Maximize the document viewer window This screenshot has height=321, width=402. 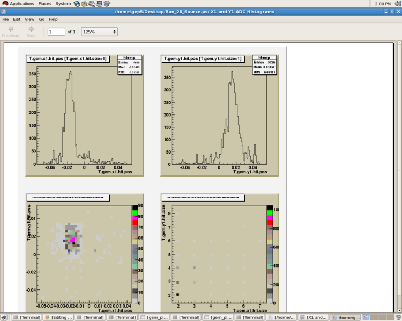392,12
